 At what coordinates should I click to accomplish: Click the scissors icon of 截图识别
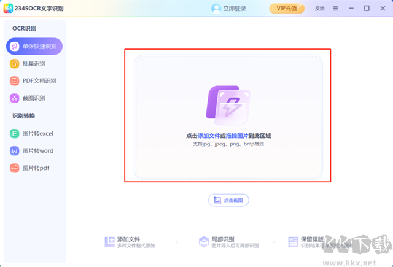pos(15,98)
